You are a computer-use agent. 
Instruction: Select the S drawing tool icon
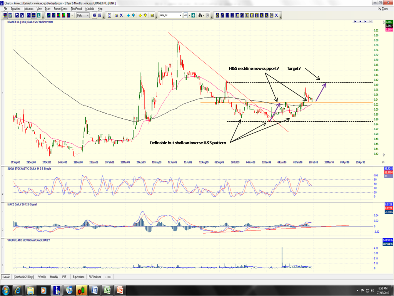click(257, 15)
